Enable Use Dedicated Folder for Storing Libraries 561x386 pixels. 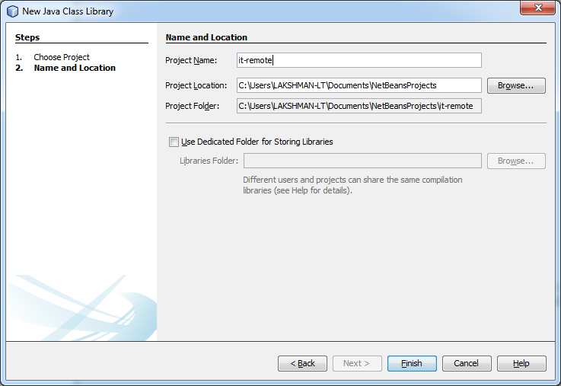[x=174, y=142]
